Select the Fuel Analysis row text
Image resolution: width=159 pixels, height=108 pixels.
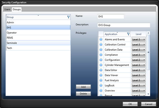point(112,80)
